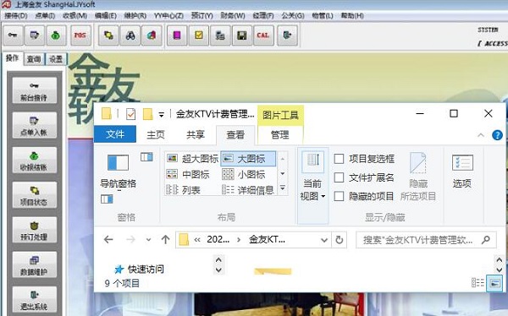Switch to details view icon in status bar

478,283
